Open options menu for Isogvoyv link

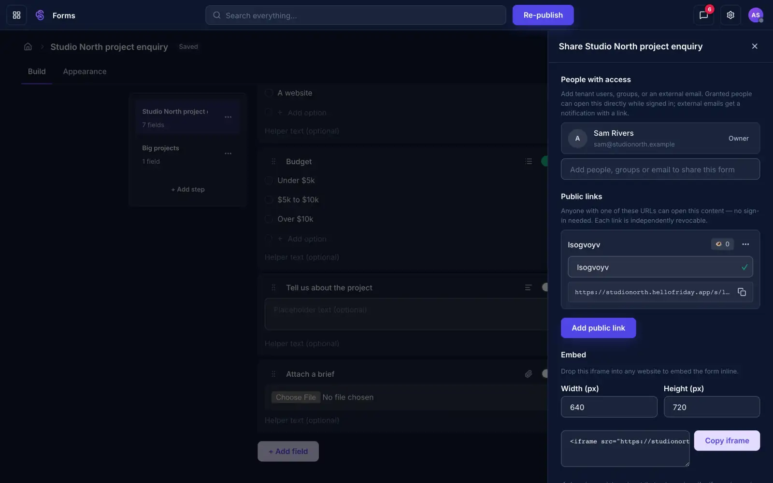tap(745, 244)
